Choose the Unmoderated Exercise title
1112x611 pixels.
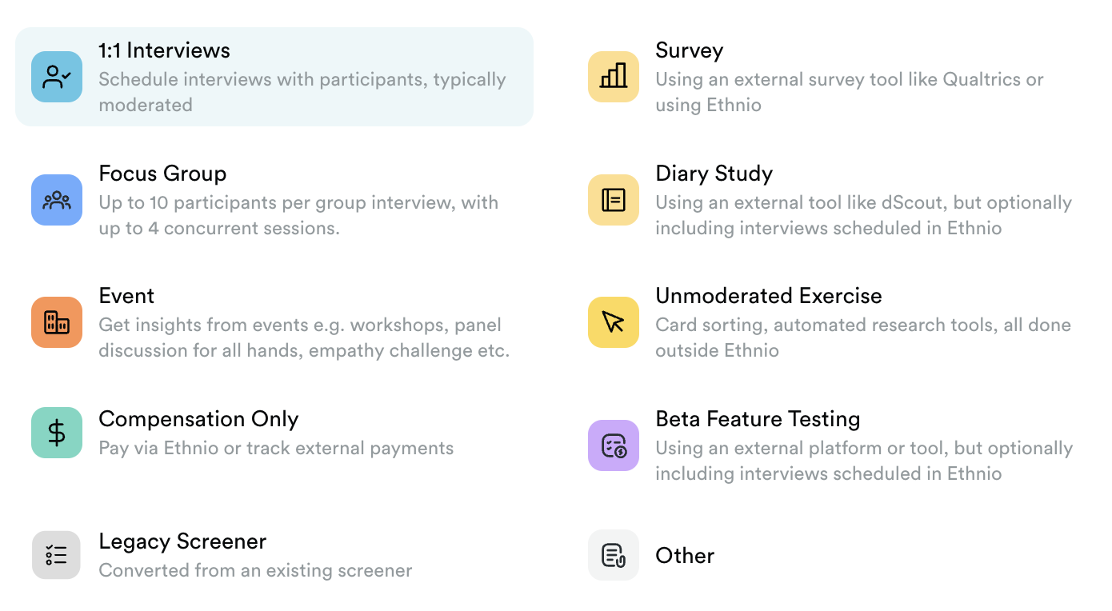[769, 296]
